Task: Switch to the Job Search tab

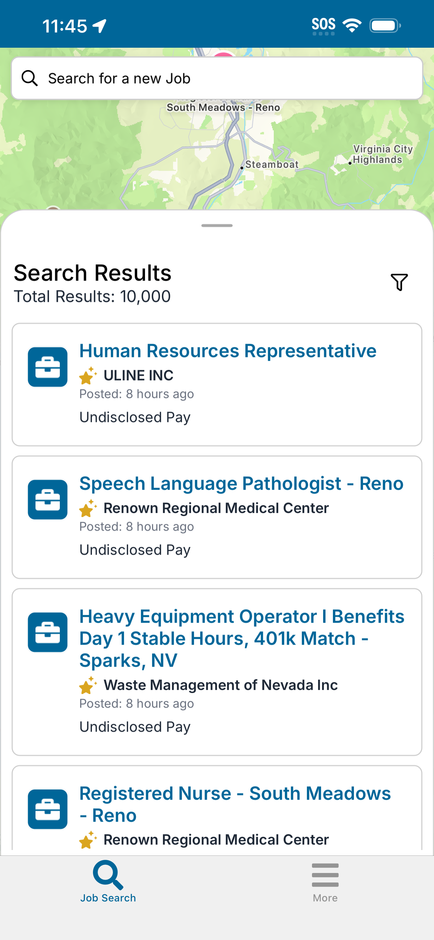Action: pyautogui.click(x=108, y=881)
